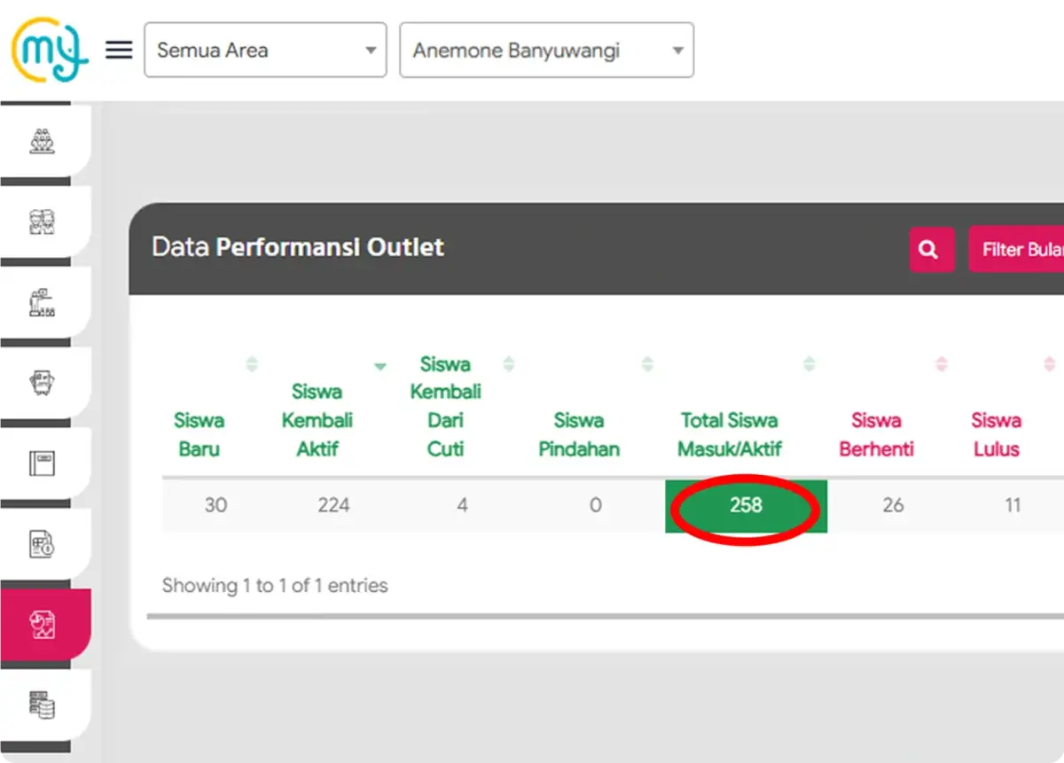Click the pink search magnifier icon

coord(931,249)
